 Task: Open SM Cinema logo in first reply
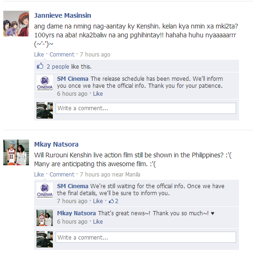44,83
